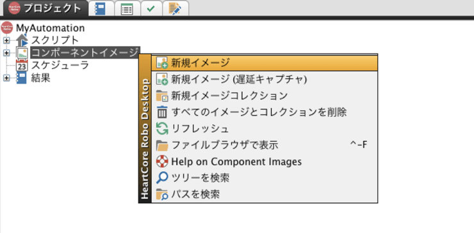The image size is (474, 233).
Task: Click the folder-with-magnifier path search icon
Action: pyautogui.click(x=162, y=195)
